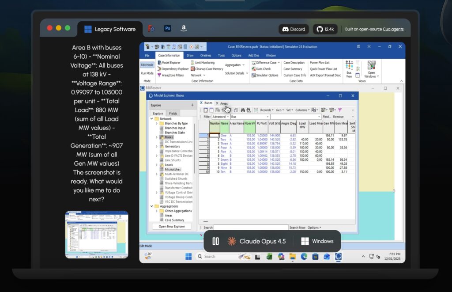Viewport: 452px width, 292px height.
Task: Run the Data Check tool
Action: point(263,69)
